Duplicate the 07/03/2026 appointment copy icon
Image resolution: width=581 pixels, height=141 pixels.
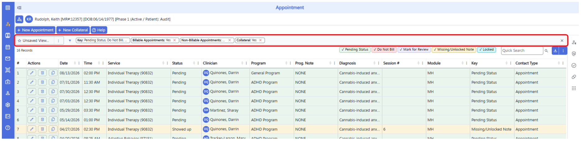tap(53, 101)
